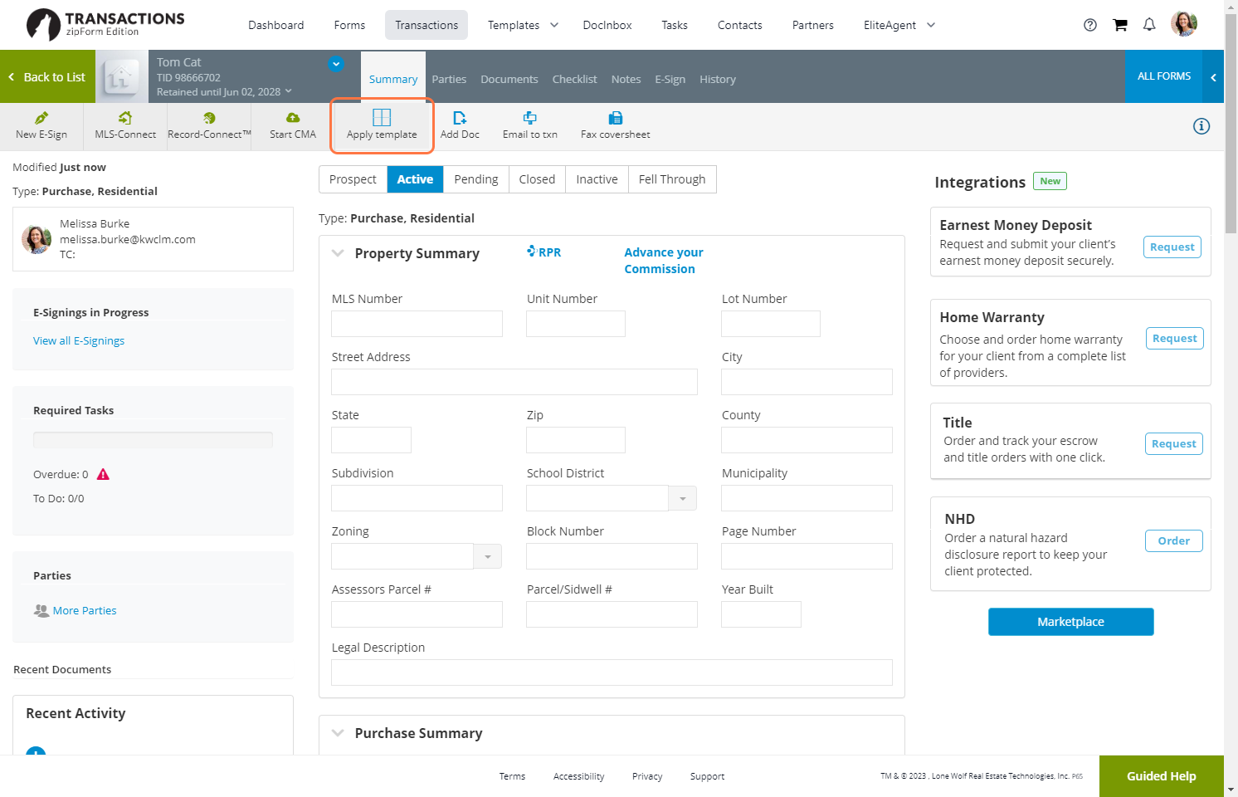Open the Parties tab
This screenshot has width=1238, height=797.
449,80
